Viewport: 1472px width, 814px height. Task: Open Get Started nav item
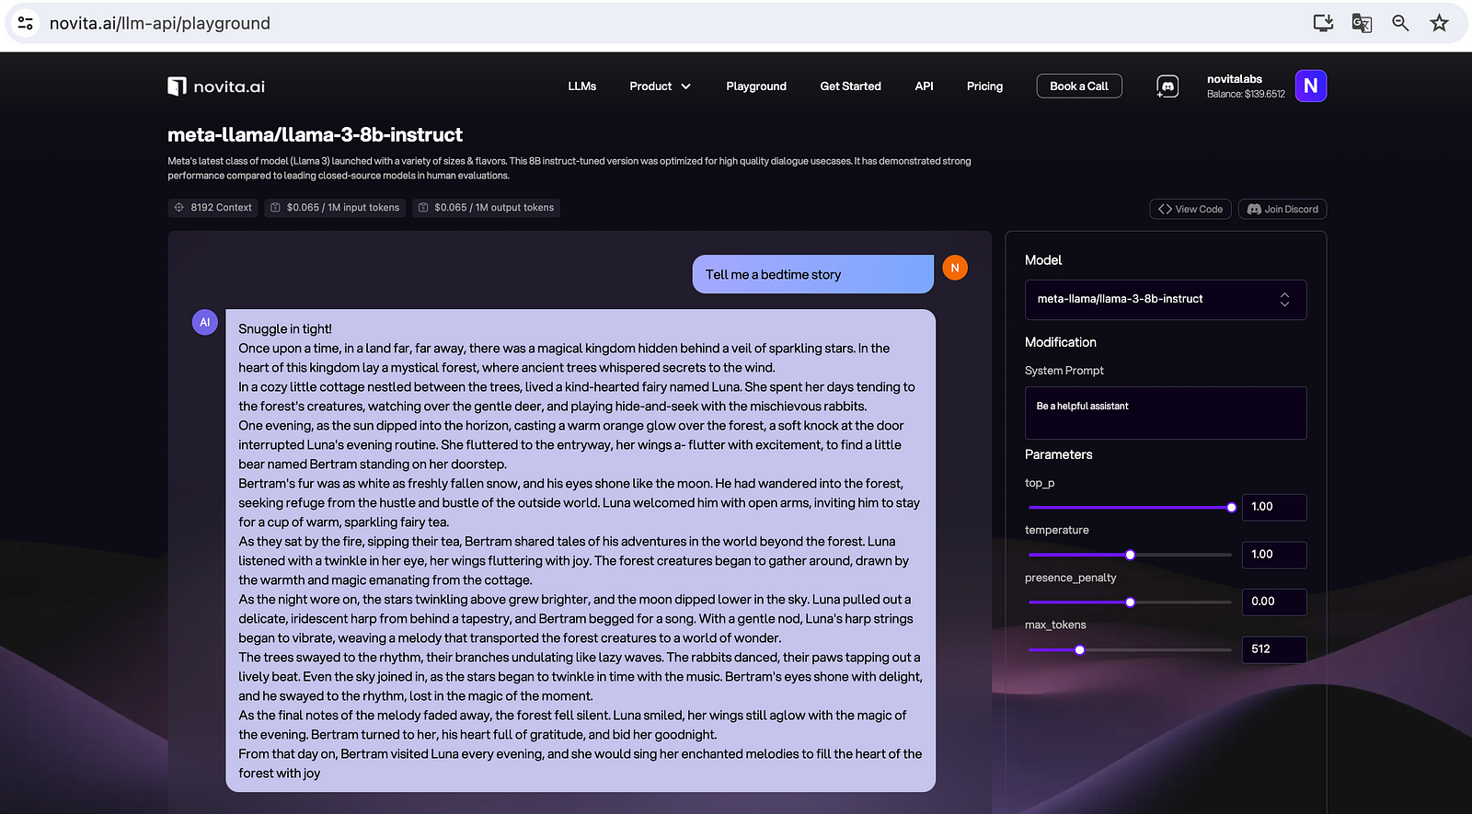[x=851, y=86]
